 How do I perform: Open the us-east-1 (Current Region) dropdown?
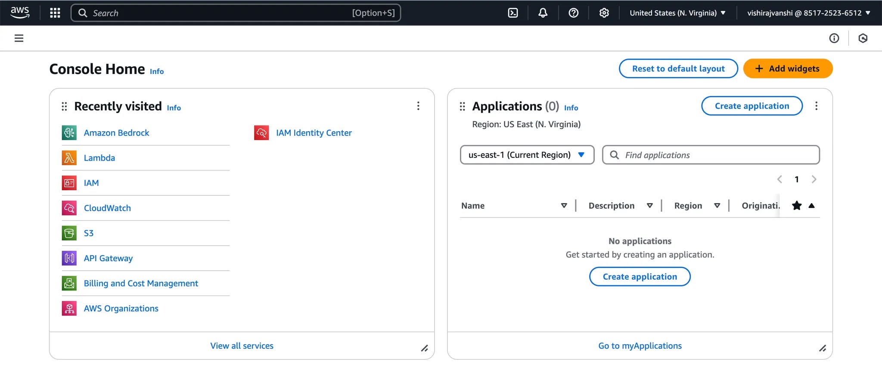pyautogui.click(x=527, y=155)
